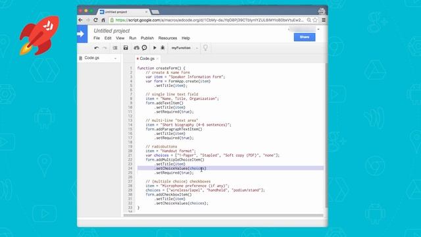The width and height of the screenshot is (421, 237).
Task: Expand the Code.gs file options arrow
Action: coord(116,59)
